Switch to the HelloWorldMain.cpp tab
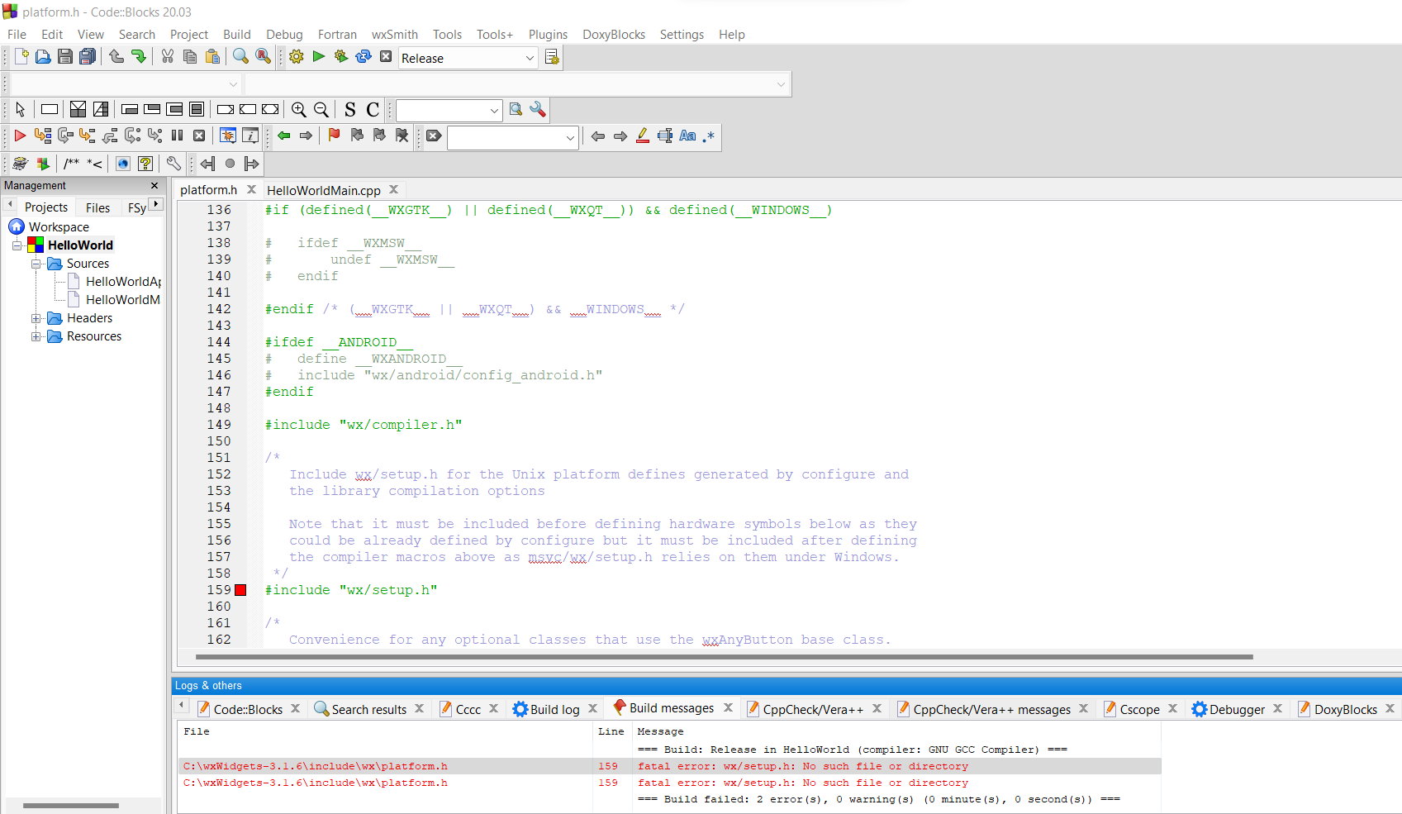The image size is (1402, 814). [324, 190]
